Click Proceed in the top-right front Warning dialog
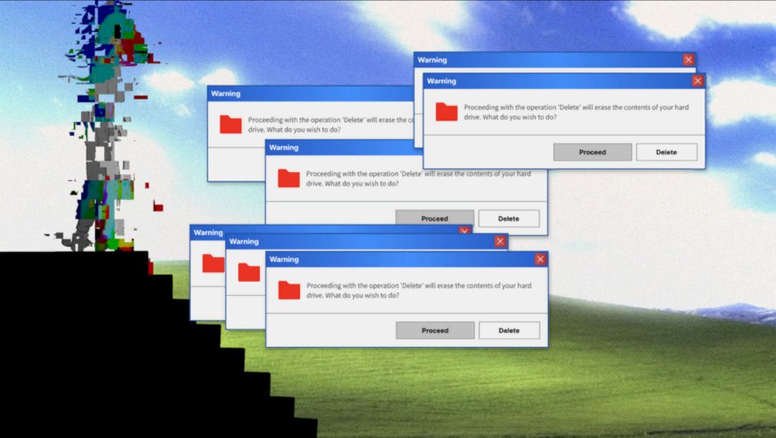 click(x=592, y=152)
